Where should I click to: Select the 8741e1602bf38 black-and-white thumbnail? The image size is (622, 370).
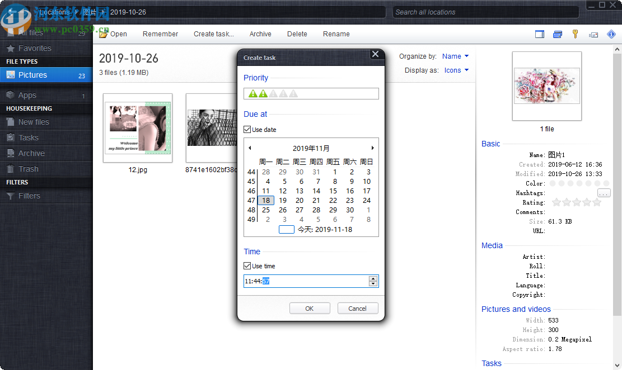[x=212, y=128]
